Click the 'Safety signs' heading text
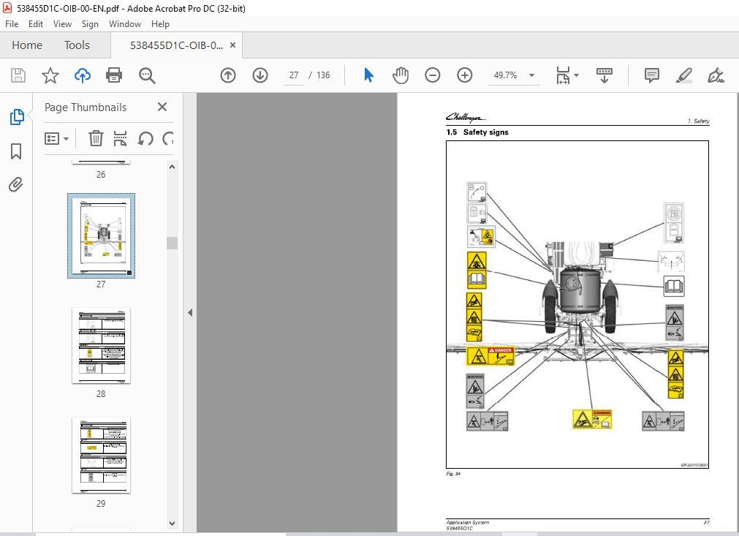Viewport: 739px width, 536px height. click(485, 132)
